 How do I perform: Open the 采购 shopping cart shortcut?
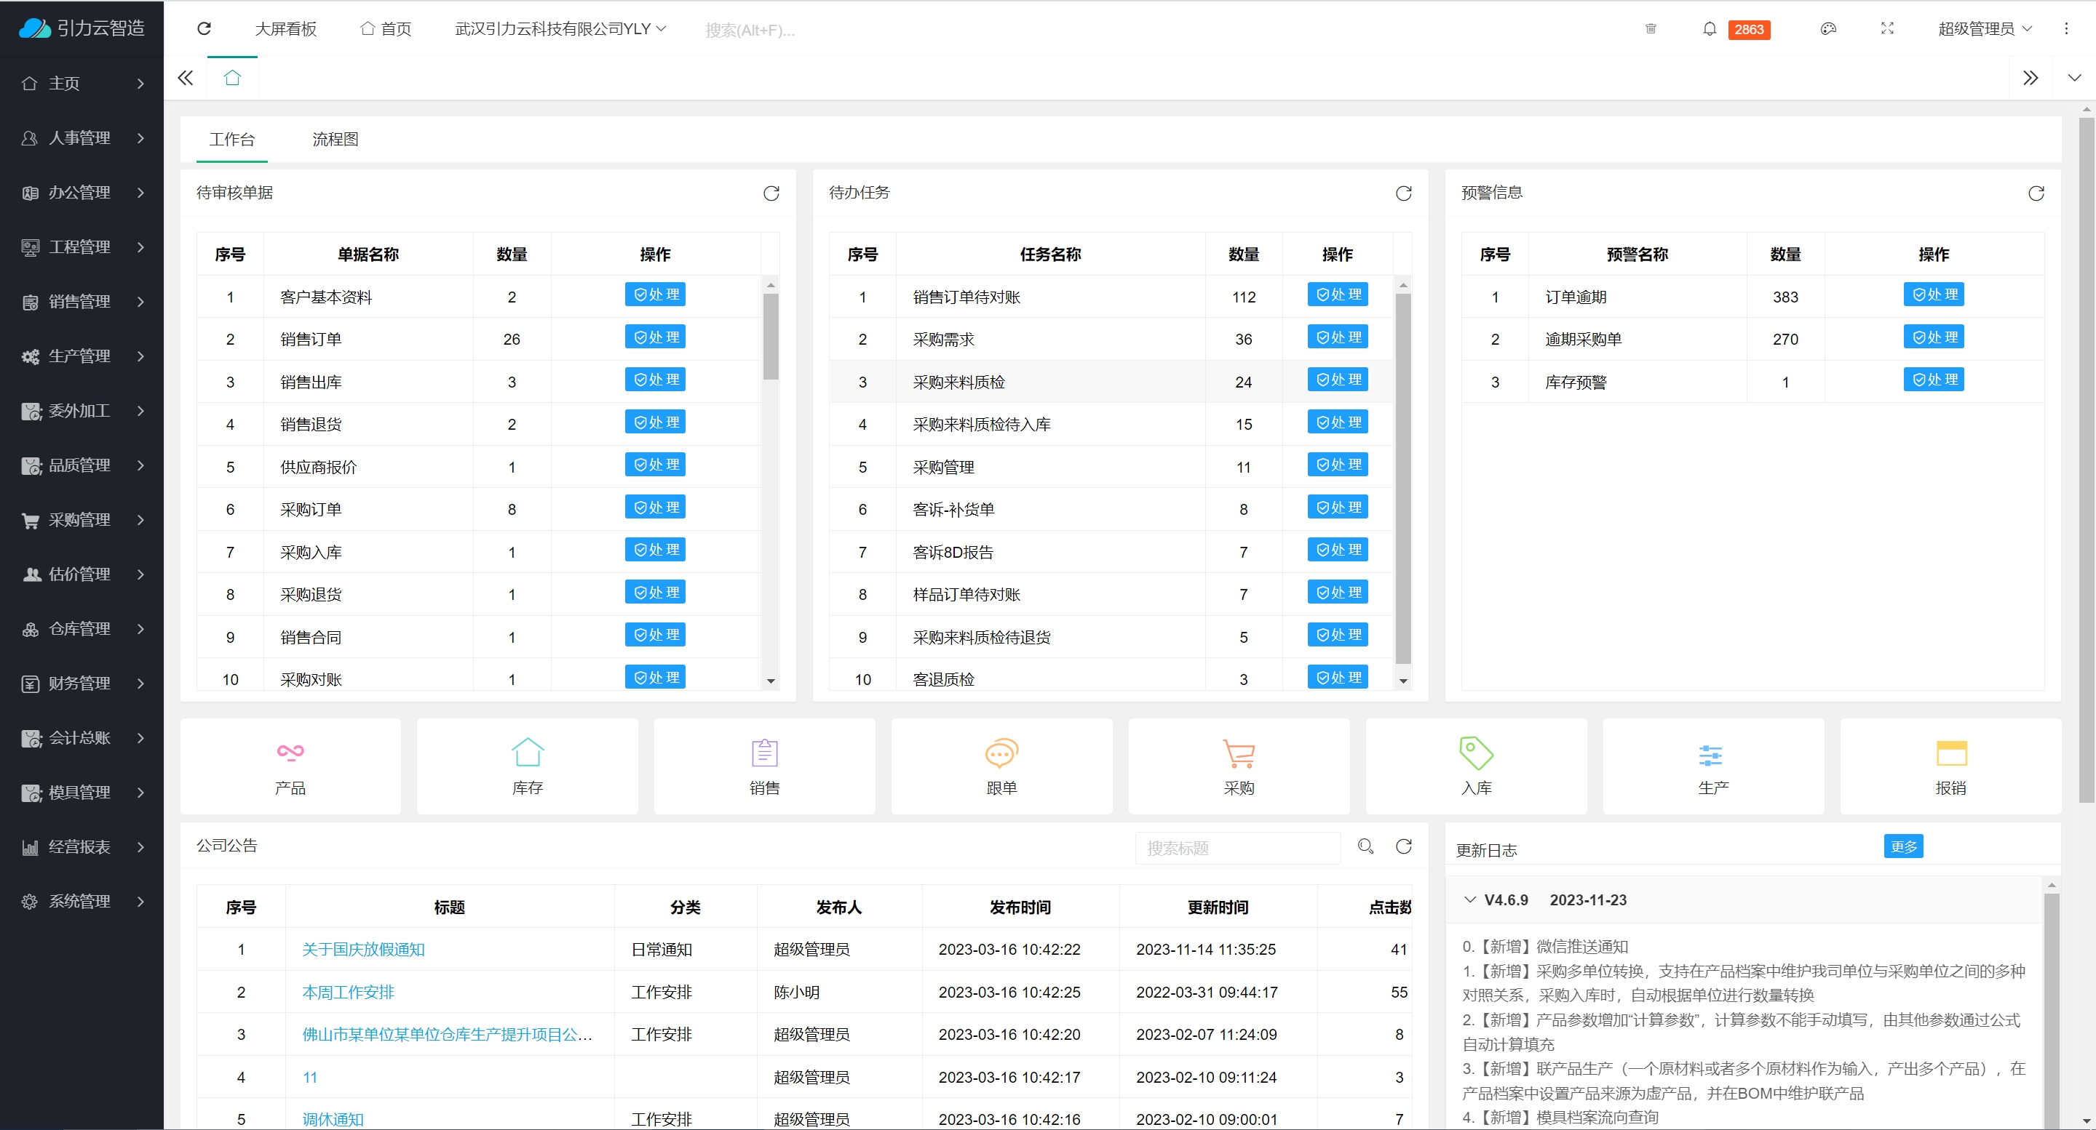(1239, 766)
